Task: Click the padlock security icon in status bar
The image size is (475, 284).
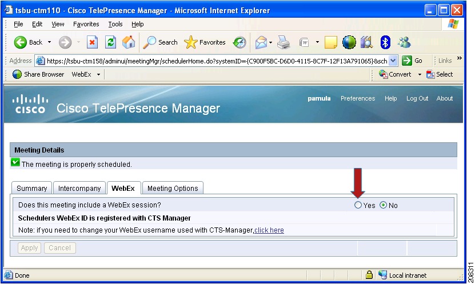Action: tap(369, 275)
